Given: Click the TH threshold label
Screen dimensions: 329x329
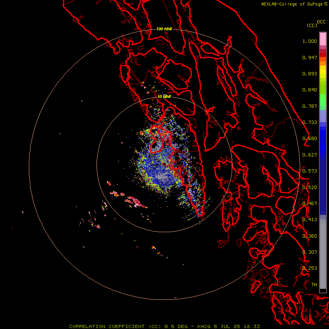Looking at the screenshot, I should tap(314, 285).
